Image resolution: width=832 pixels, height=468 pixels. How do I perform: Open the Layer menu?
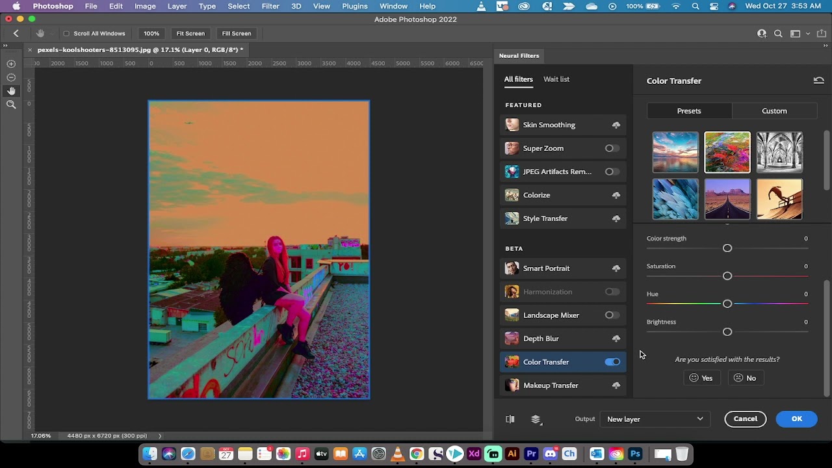pos(177,6)
